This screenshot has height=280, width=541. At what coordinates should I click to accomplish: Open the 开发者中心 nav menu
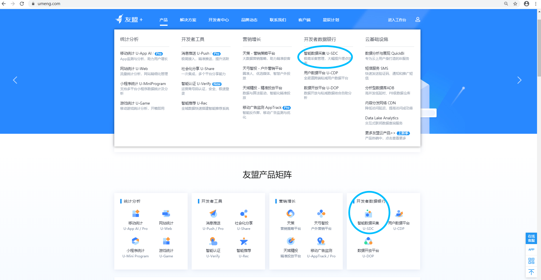[219, 20]
